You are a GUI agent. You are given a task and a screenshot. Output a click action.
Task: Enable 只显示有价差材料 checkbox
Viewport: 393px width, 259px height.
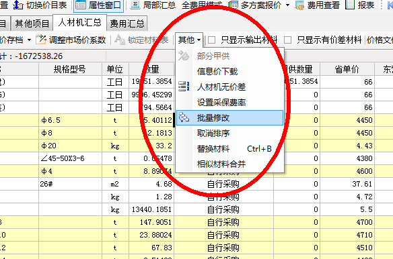(x=287, y=40)
